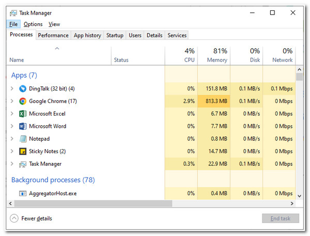
Task: Click the 14.7 MB memory cell
Action: click(x=214, y=151)
